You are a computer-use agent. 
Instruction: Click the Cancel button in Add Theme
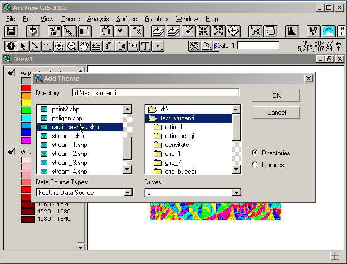point(276,113)
